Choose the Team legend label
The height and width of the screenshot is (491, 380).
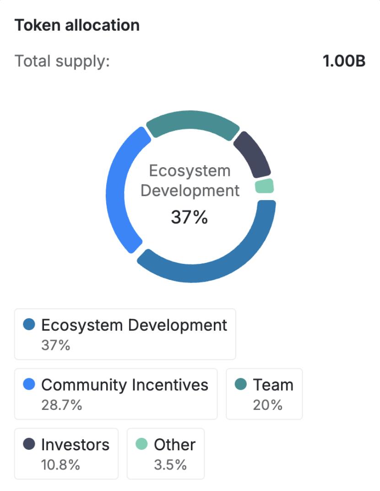click(x=273, y=385)
